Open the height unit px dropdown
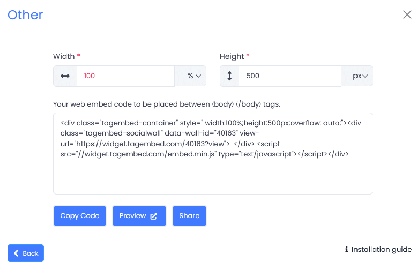417x269 pixels. click(357, 76)
